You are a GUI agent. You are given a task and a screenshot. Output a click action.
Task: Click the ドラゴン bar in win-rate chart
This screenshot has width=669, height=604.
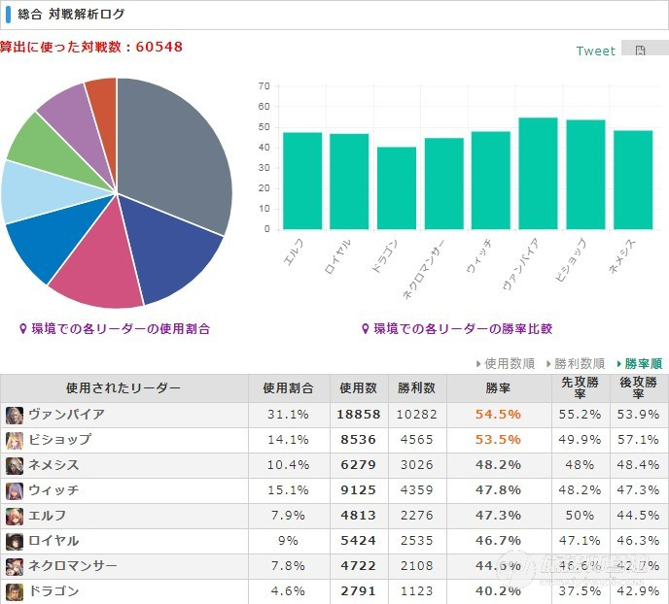[397, 188]
